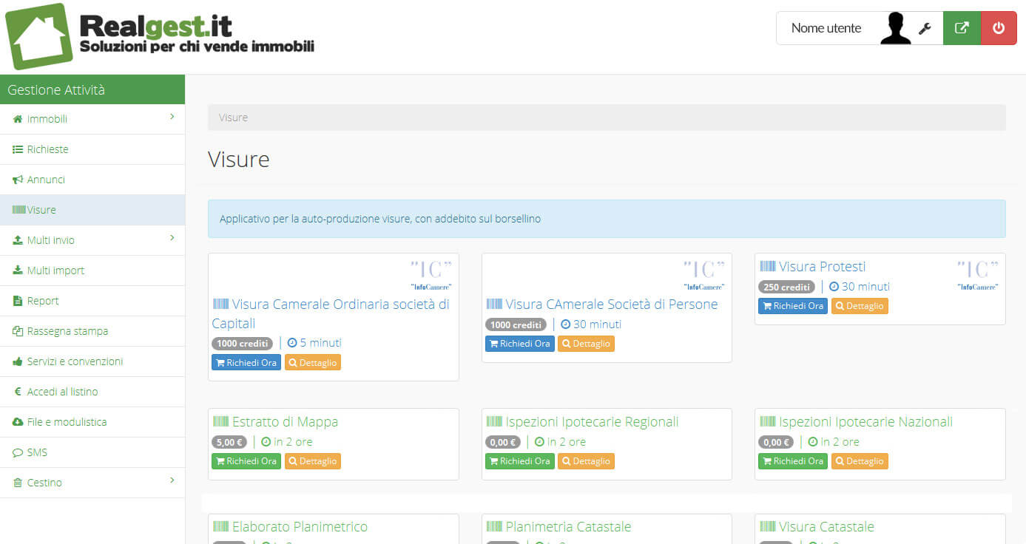The height and width of the screenshot is (544, 1026).
Task: Open File e modulistica
Action: coord(92,422)
